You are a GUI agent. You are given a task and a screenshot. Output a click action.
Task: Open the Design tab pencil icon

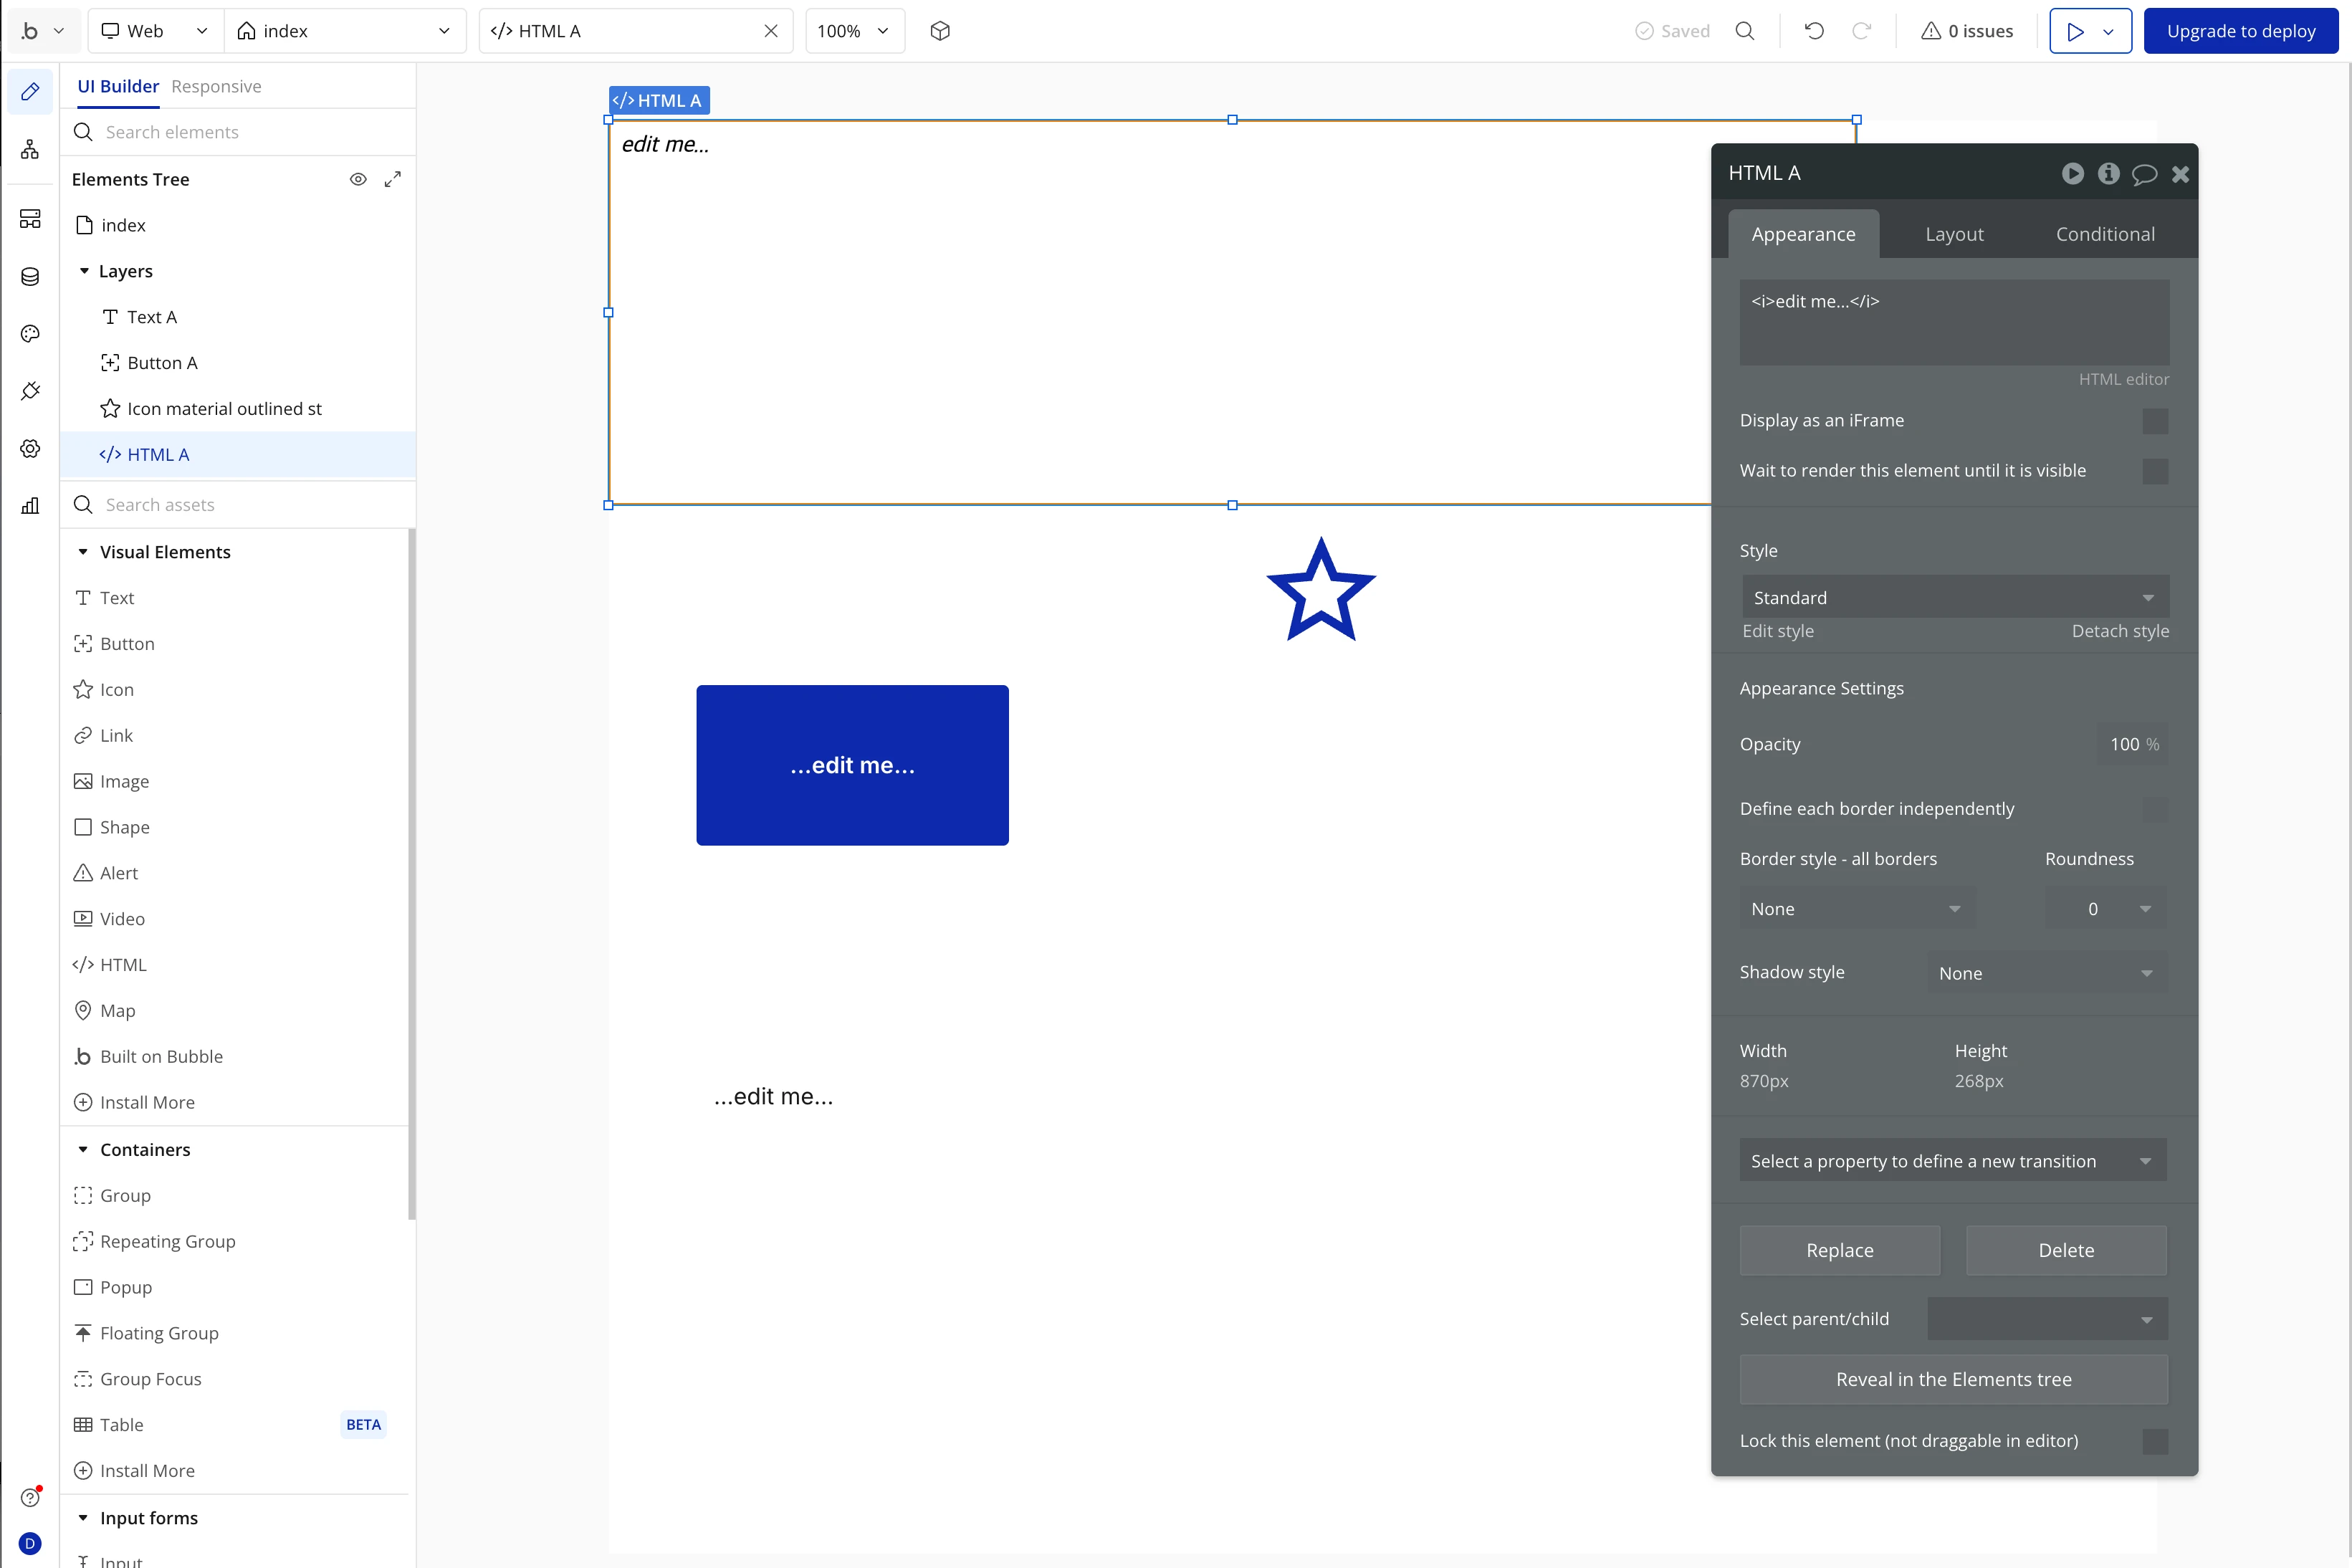point(30,92)
